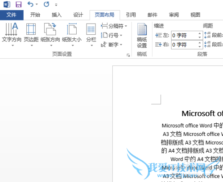Open the 分隔符 breaks menu
The image size is (223, 182).
(114, 26)
